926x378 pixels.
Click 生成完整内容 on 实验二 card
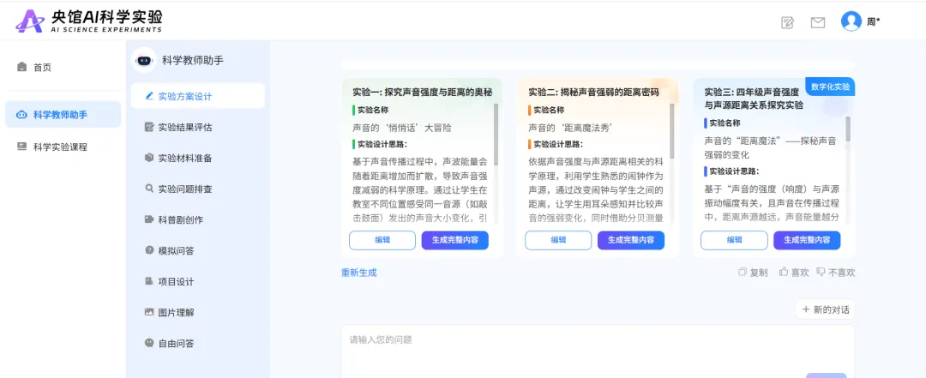click(x=631, y=240)
